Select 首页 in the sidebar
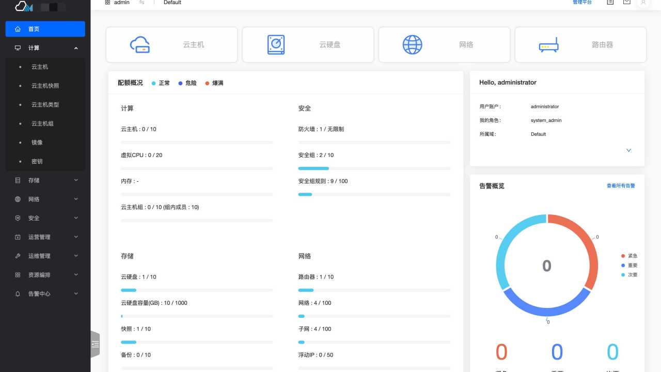 coord(45,29)
